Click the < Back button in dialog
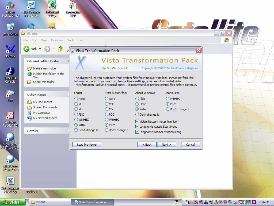274x206 pixels. pyautogui.click(x=147, y=145)
